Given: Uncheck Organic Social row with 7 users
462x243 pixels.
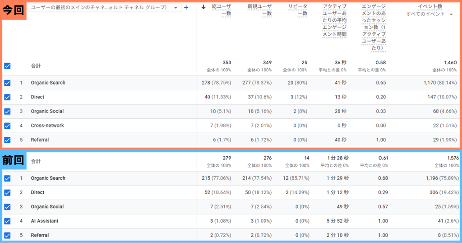Looking at the screenshot, I should point(7,207).
